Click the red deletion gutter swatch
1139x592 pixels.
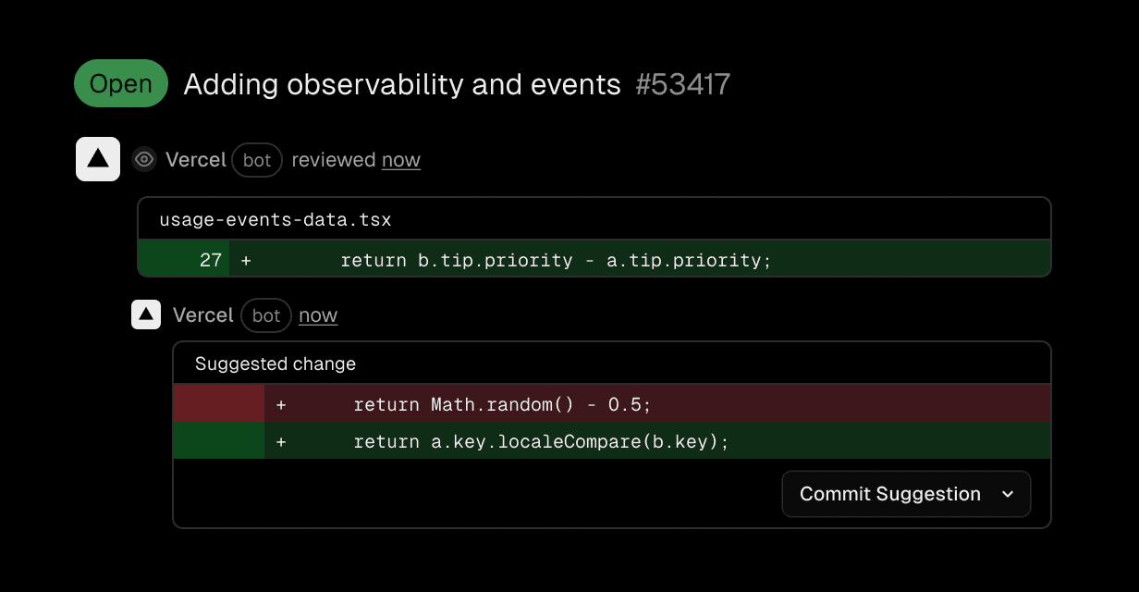pos(218,404)
